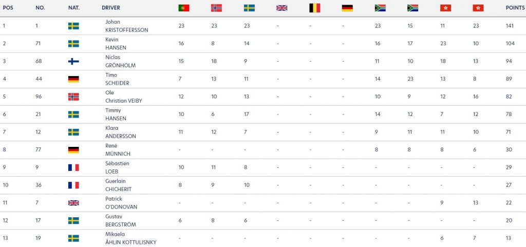Click the Portugal flag round header
The width and height of the screenshot is (526, 247).
pyautogui.click(x=183, y=8)
